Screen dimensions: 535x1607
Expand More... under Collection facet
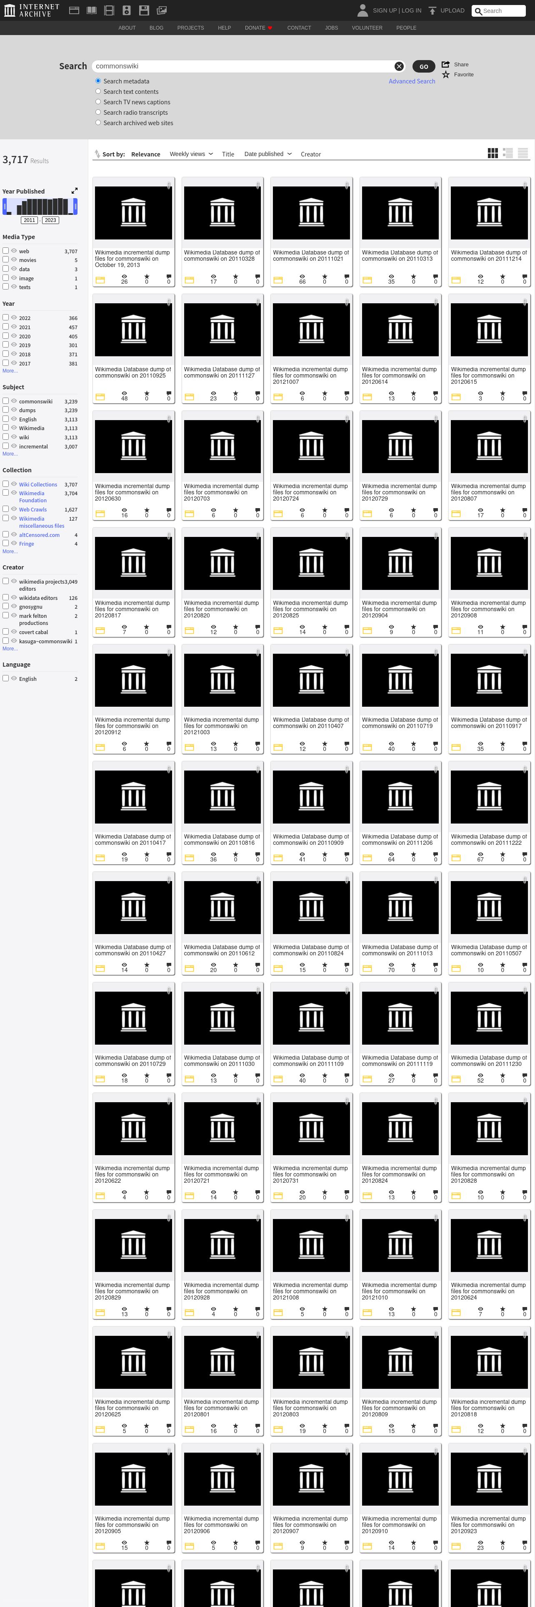[10, 552]
